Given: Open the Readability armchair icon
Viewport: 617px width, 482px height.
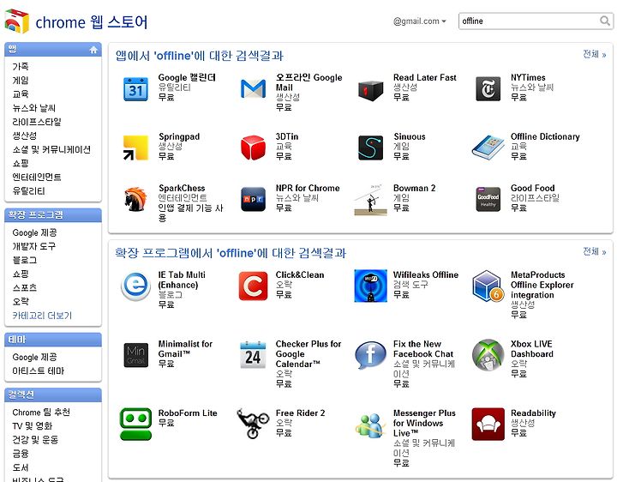Looking at the screenshot, I should (x=488, y=425).
